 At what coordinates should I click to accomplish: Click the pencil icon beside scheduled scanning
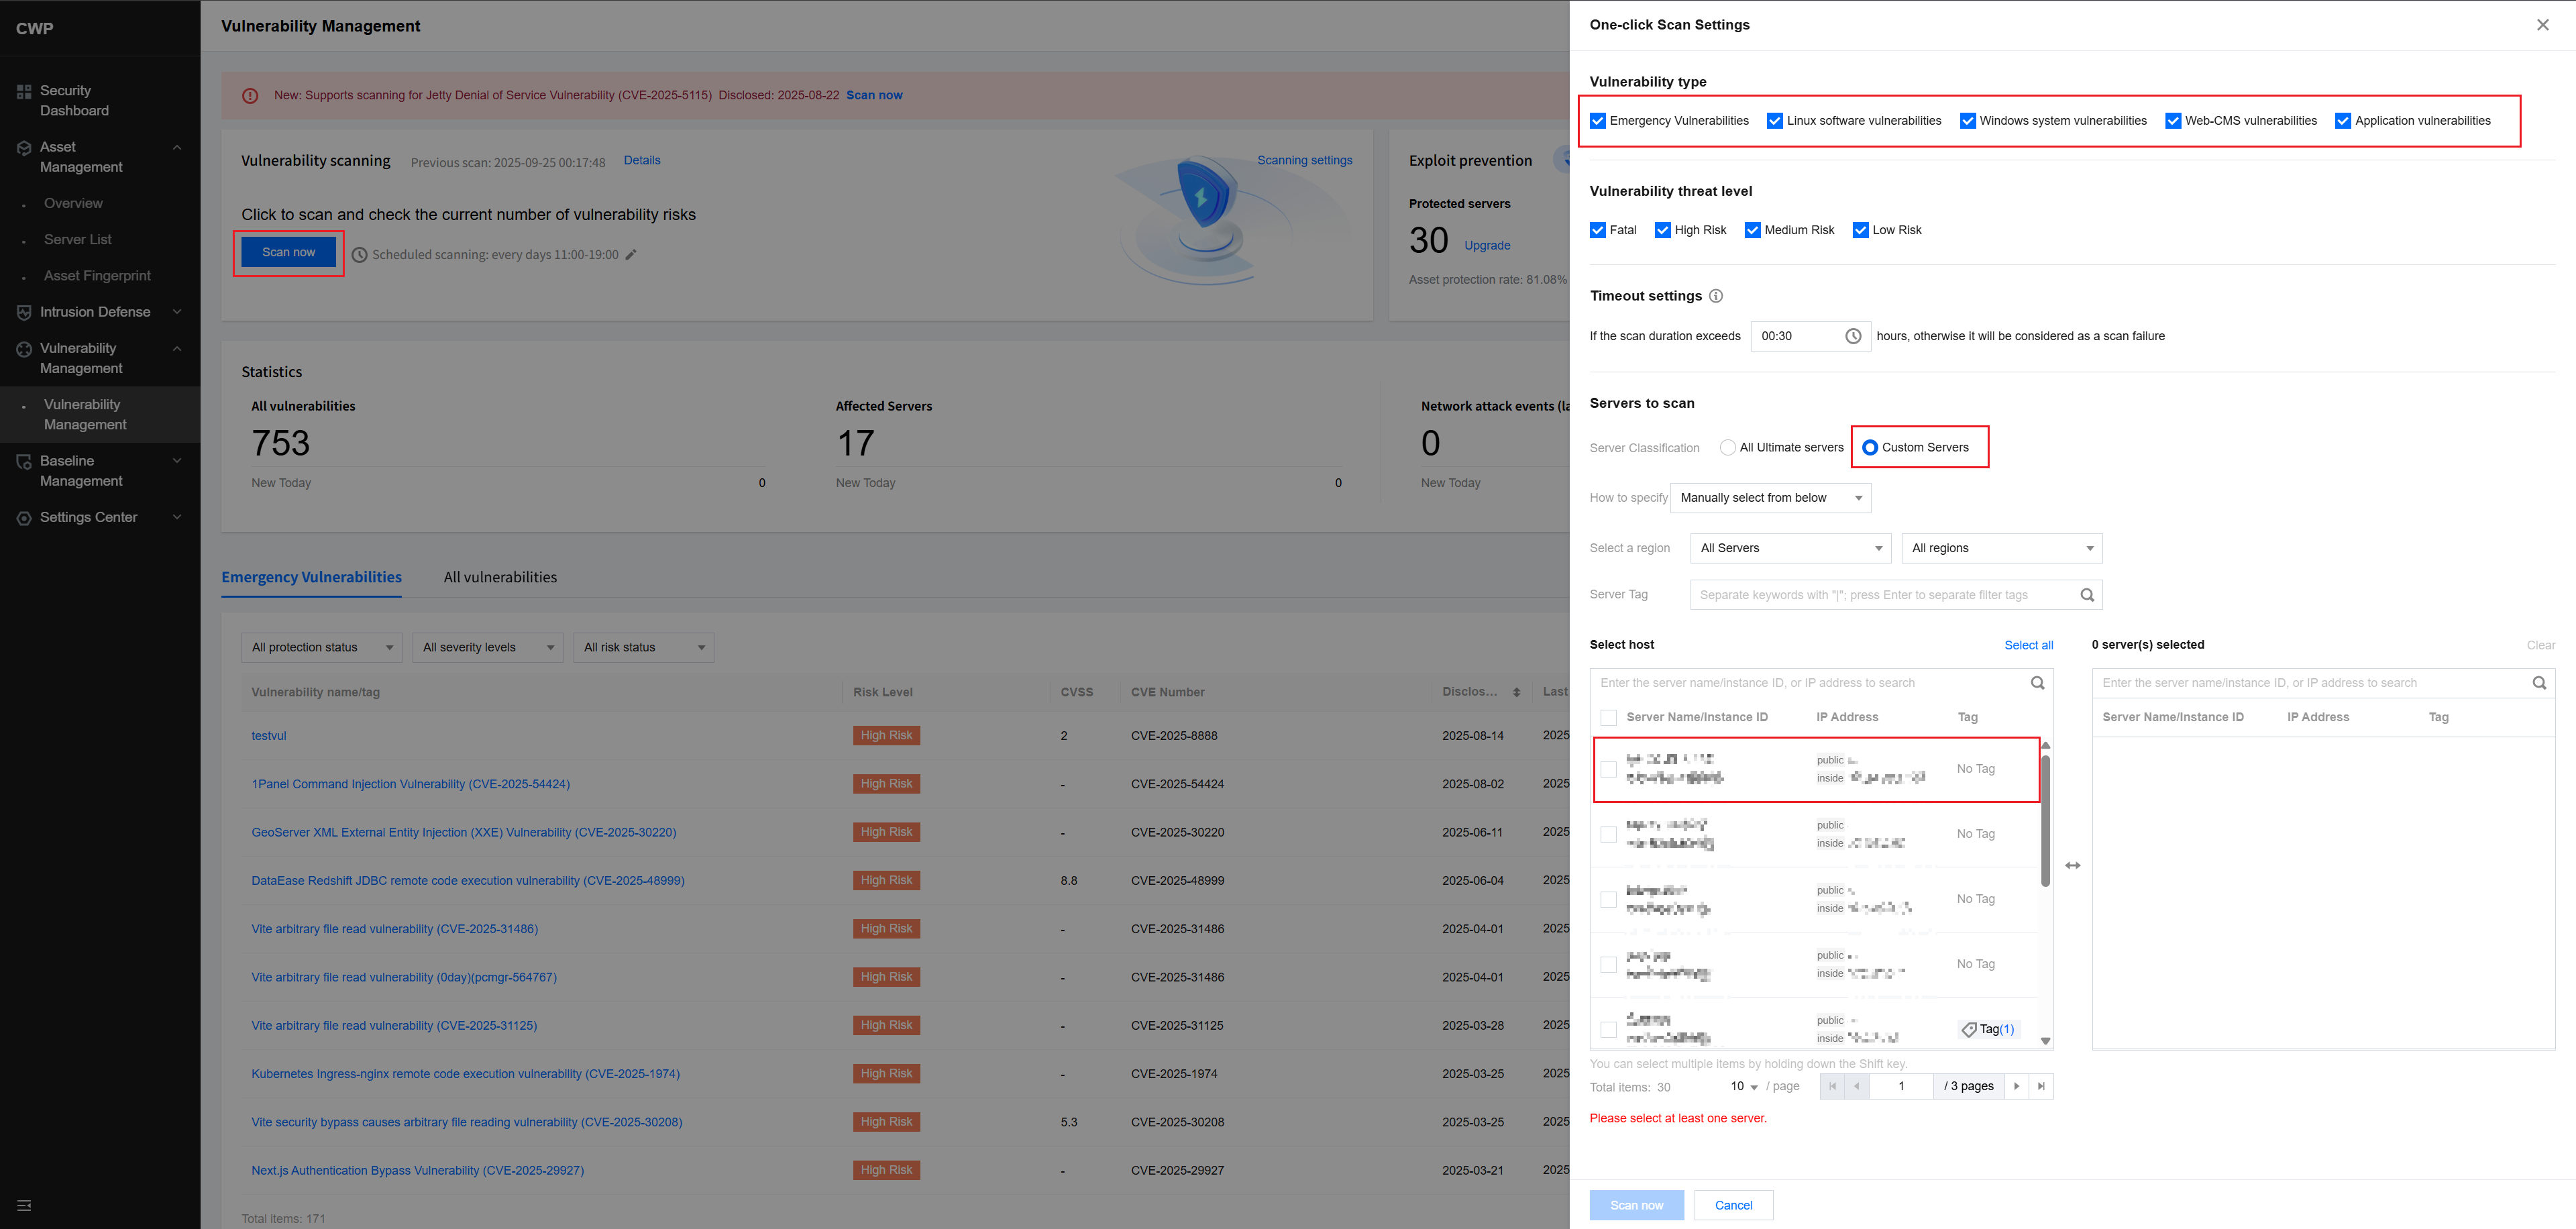[631, 255]
